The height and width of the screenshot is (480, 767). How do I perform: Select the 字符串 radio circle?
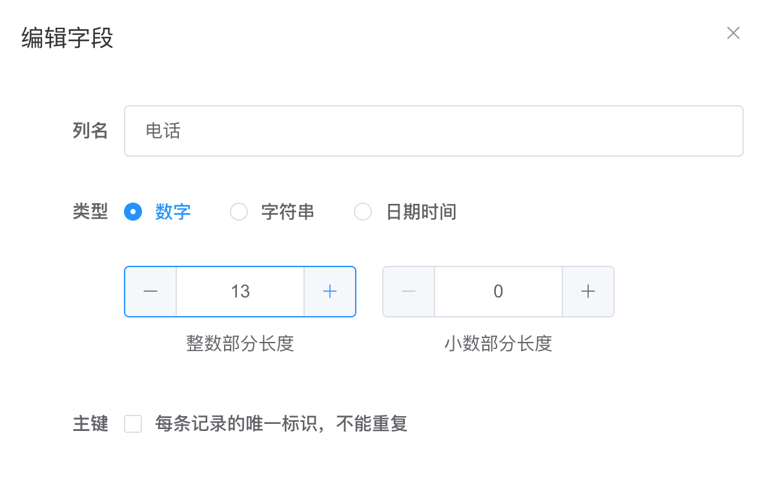click(239, 212)
